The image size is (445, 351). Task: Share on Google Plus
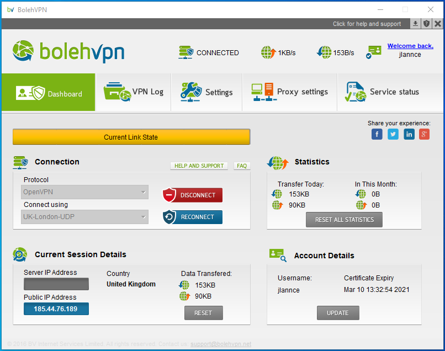click(x=424, y=134)
